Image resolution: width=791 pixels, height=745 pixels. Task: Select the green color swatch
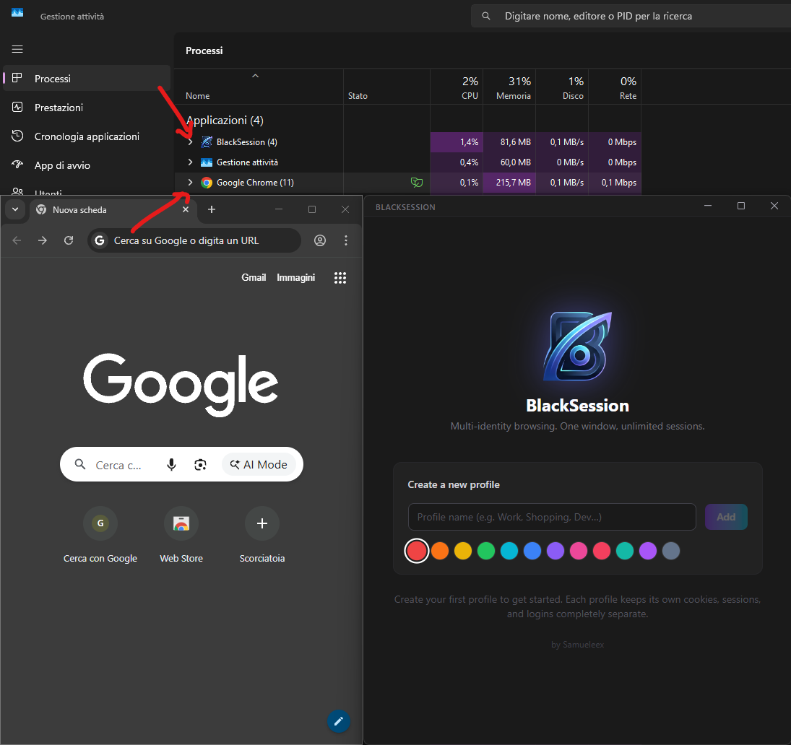[486, 551]
